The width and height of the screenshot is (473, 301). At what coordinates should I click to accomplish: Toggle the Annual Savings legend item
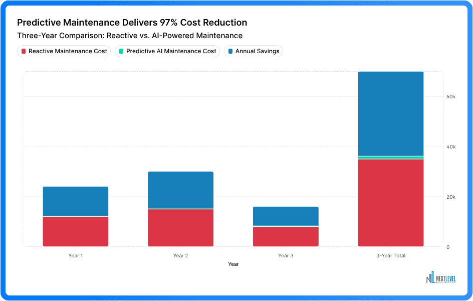254,51
